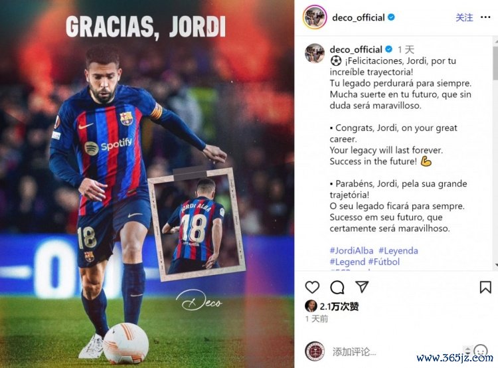The width and height of the screenshot is (498, 368).
Task: Click the scrollbar down arrow in caption
Action: point(495,265)
